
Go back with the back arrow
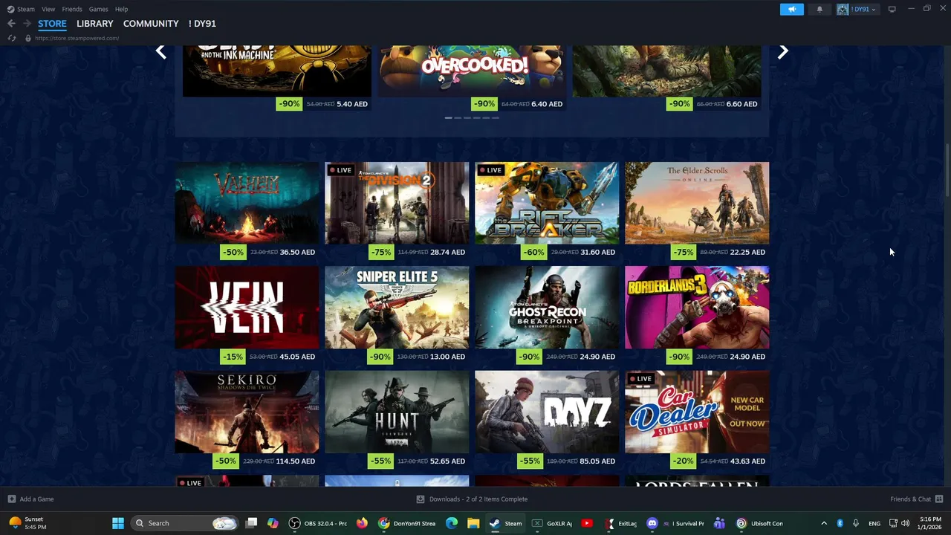(x=11, y=24)
